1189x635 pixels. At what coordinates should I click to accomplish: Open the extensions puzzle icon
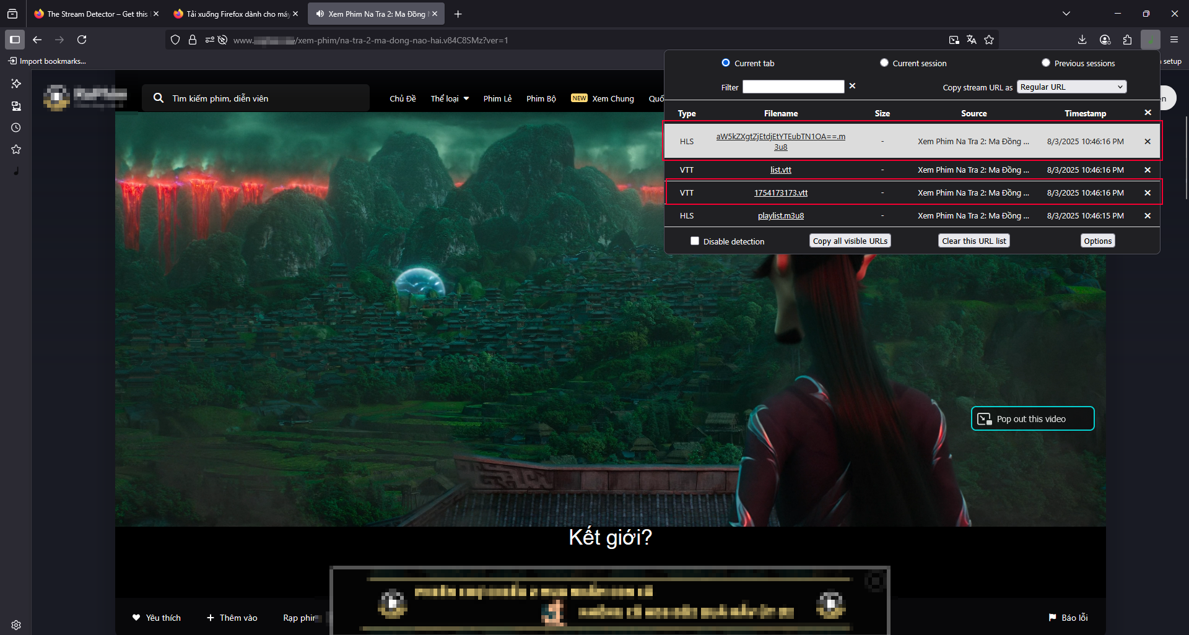[x=1127, y=40]
